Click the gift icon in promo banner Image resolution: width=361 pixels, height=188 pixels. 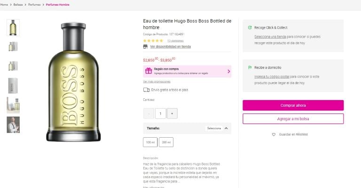(149, 71)
